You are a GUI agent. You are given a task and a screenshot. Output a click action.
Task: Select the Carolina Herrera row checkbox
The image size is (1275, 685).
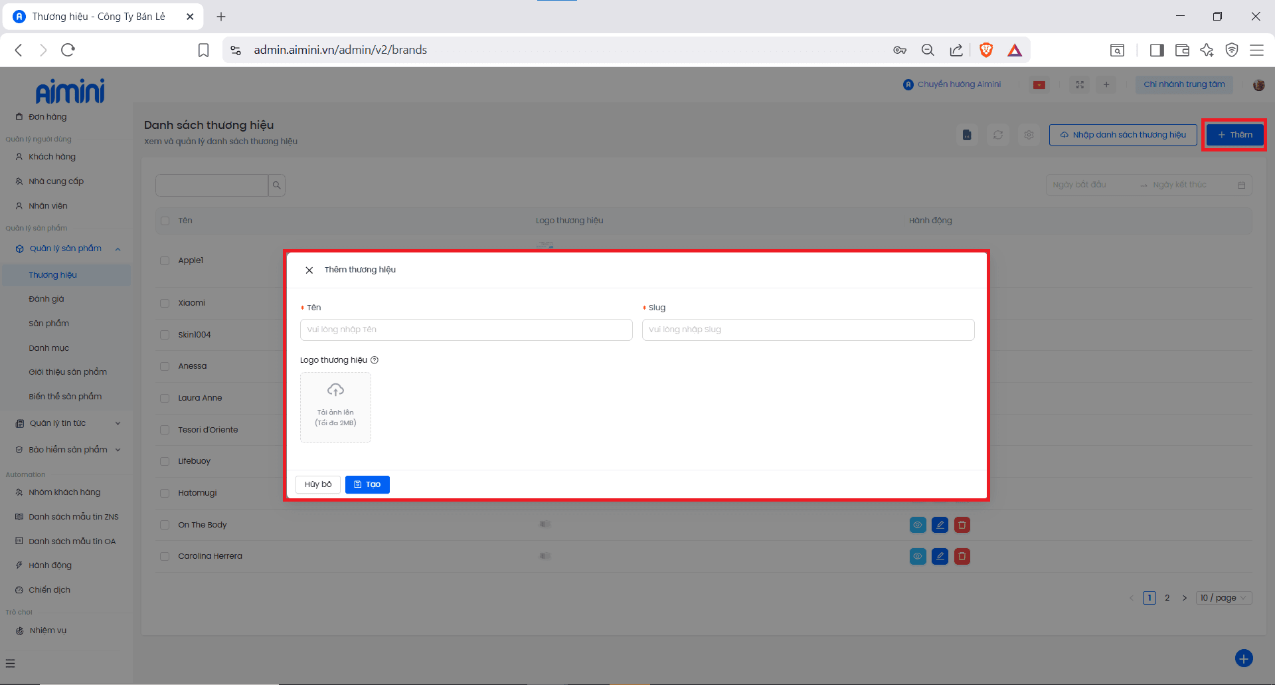[165, 556]
